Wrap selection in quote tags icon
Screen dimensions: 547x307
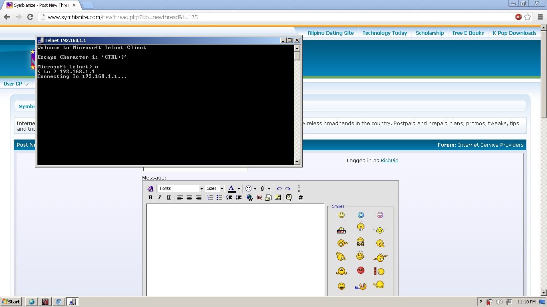(x=289, y=197)
